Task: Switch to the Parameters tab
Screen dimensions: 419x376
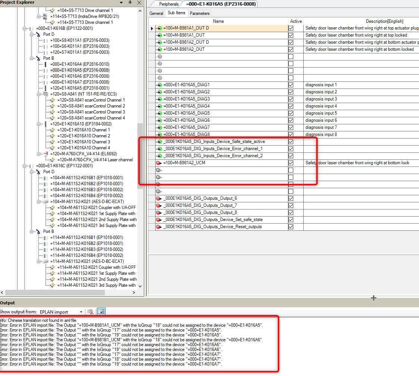Action: point(200,13)
